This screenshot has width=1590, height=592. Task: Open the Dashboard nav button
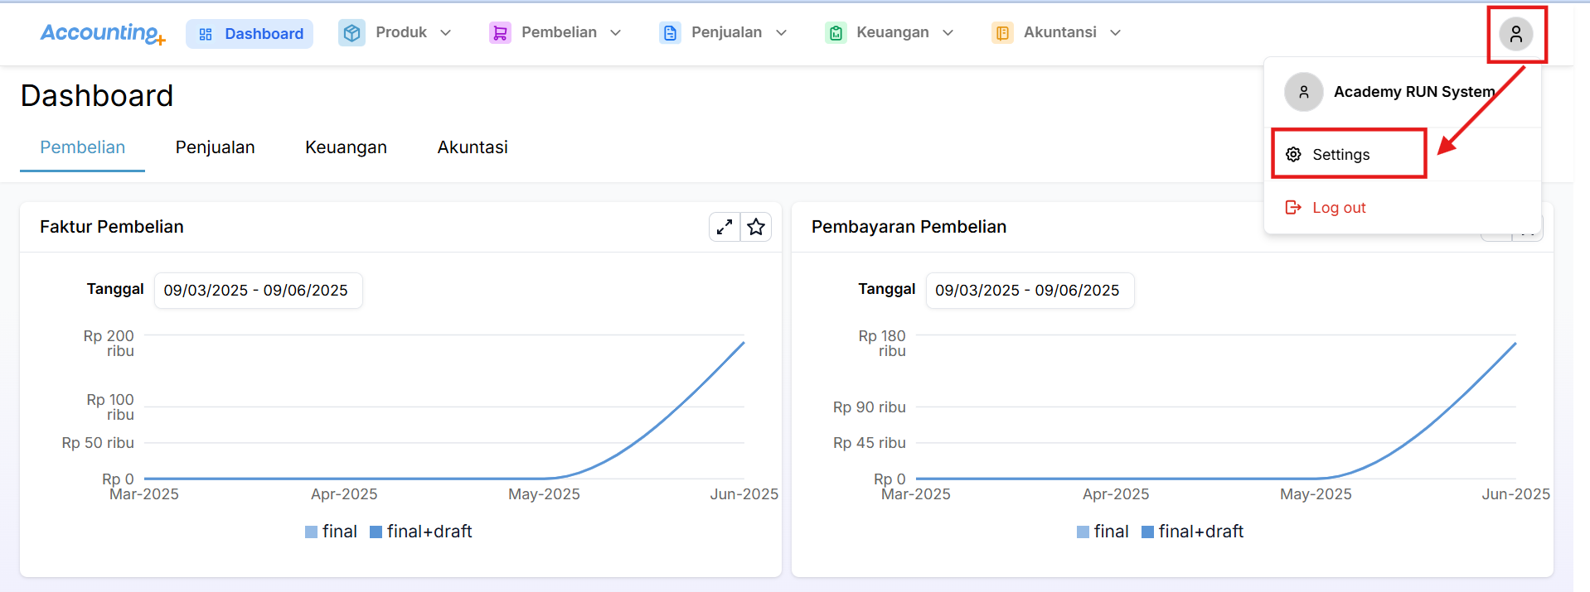(250, 34)
